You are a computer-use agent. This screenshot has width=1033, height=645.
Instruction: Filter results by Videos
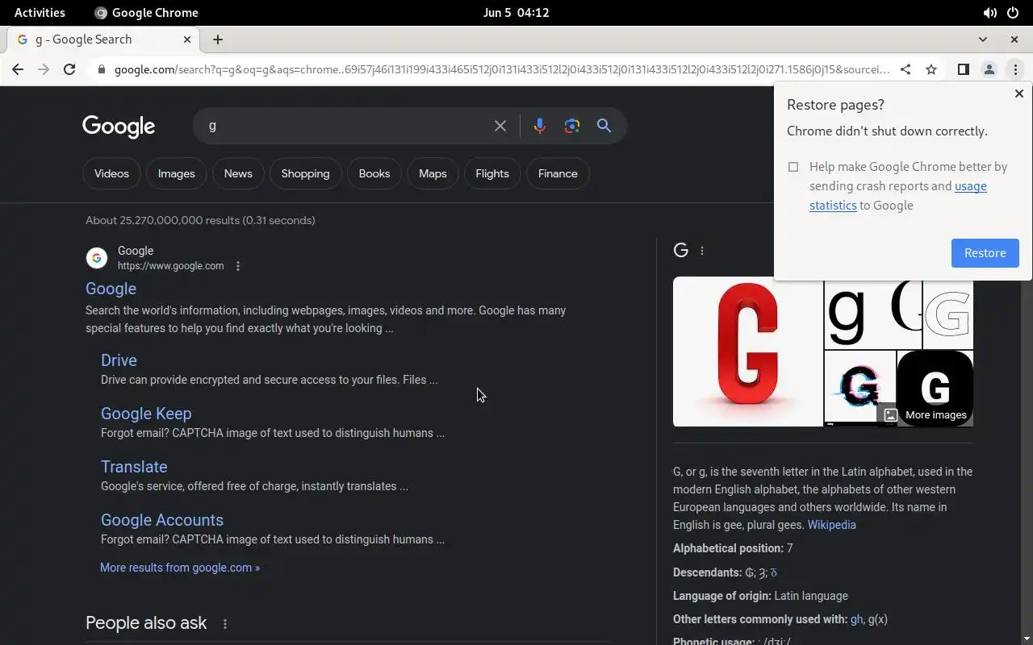(x=111, y=173)
